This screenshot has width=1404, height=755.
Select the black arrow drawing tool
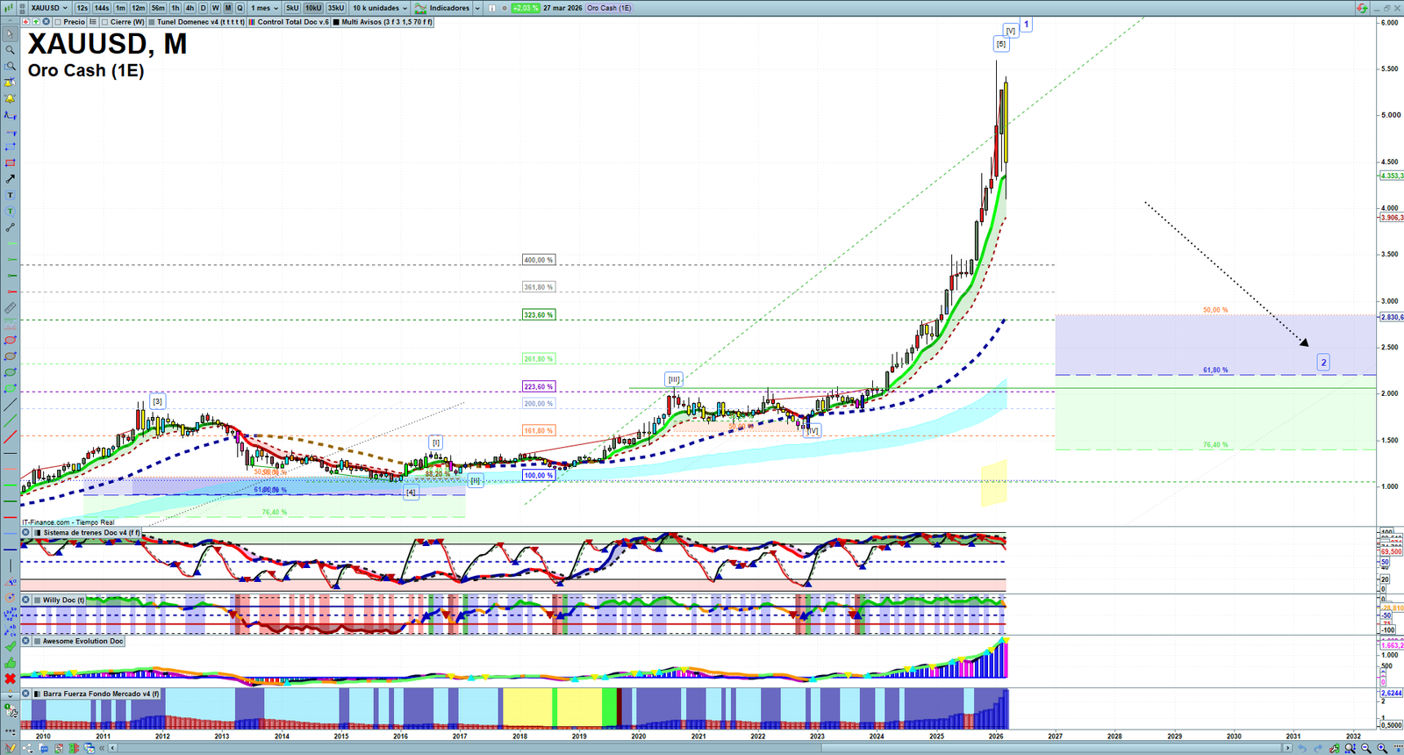[10, 179]
